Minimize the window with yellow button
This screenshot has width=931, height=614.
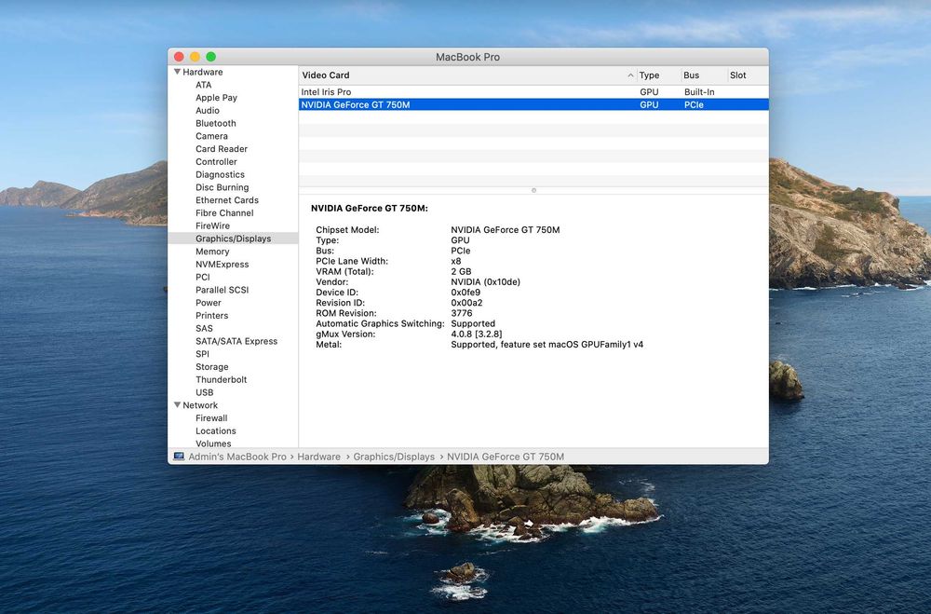click(x=195, y=57)
